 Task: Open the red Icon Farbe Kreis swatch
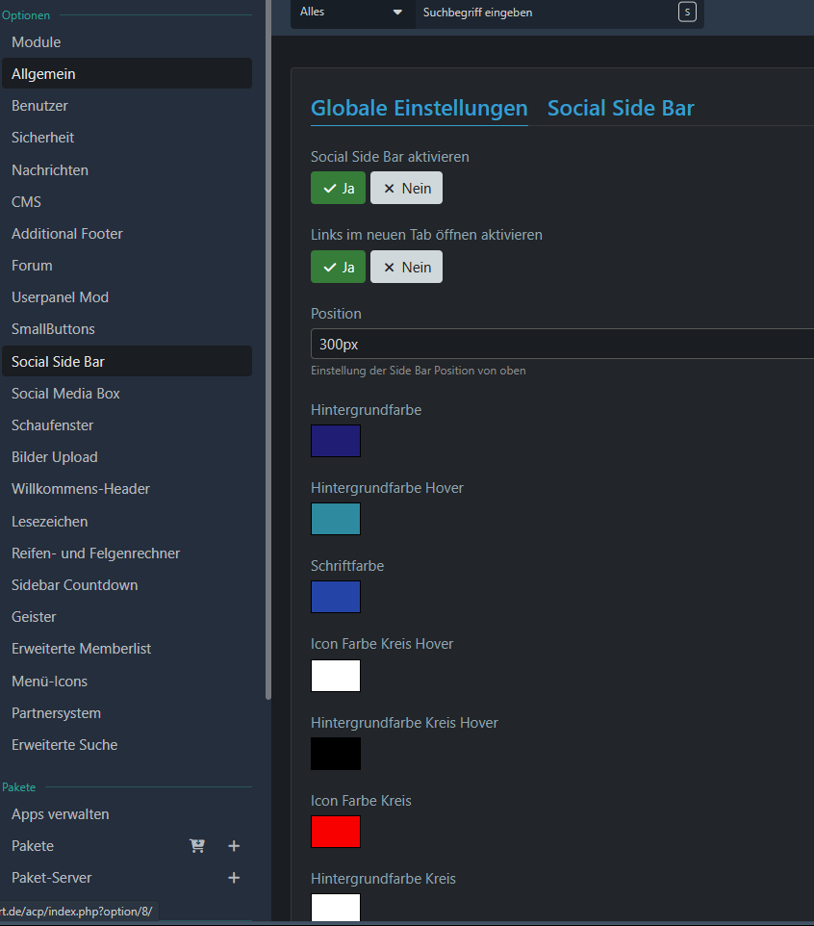336,832
